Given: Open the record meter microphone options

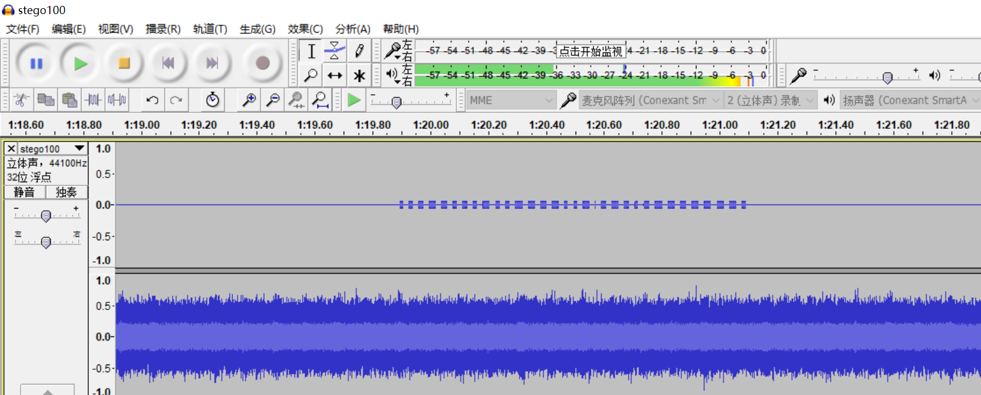Looking at the screenshot, I should (x=393, y=51).
